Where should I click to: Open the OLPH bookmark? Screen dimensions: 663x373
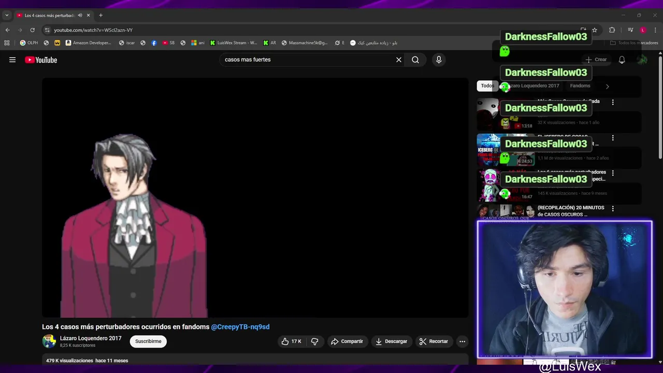[29, 43]
